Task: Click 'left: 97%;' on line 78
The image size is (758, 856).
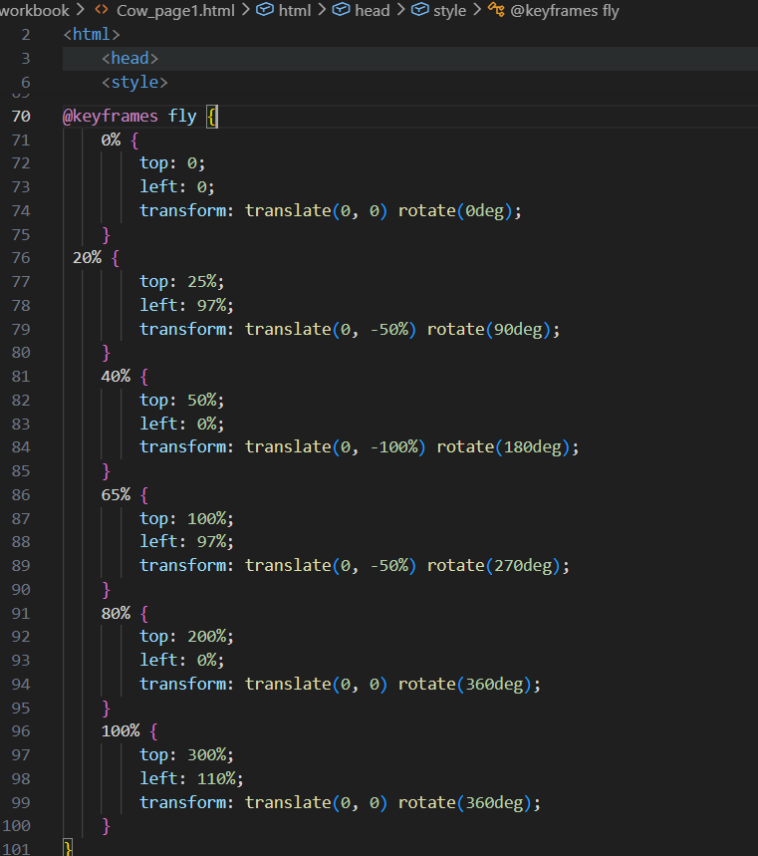Action: [186, 305]
